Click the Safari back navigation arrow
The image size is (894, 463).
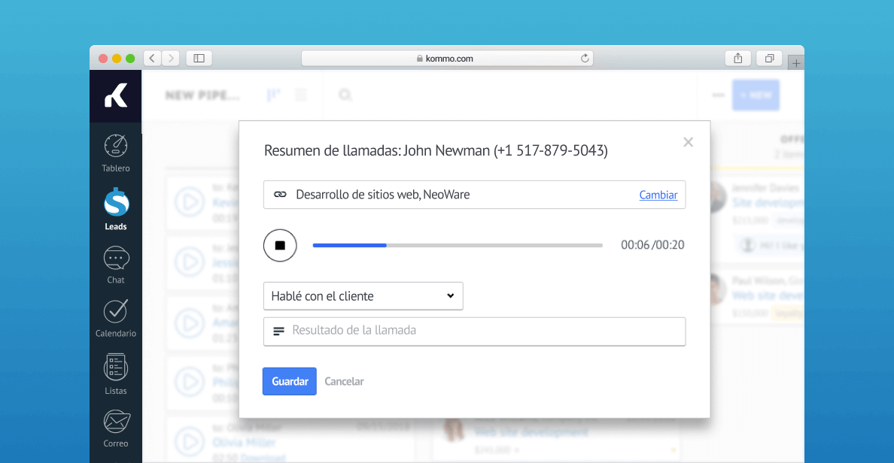pyautogui.click(x=151, y=58)
